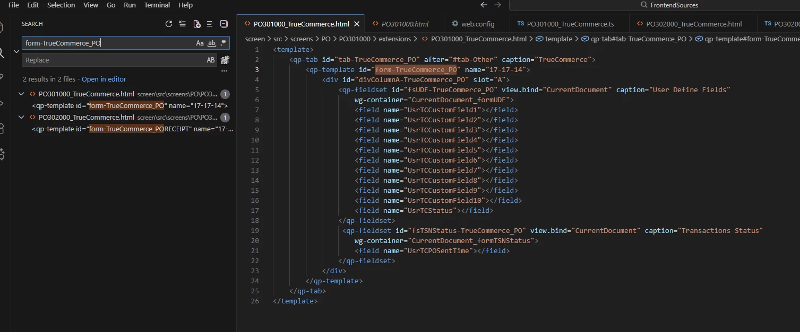Click 'src' breadcrumb segment
This screenshot has width=800, height=332.
278,39
